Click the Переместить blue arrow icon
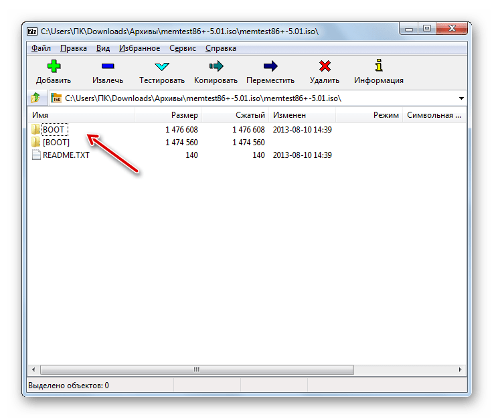 pyautogui.click(x=270, y=66)
